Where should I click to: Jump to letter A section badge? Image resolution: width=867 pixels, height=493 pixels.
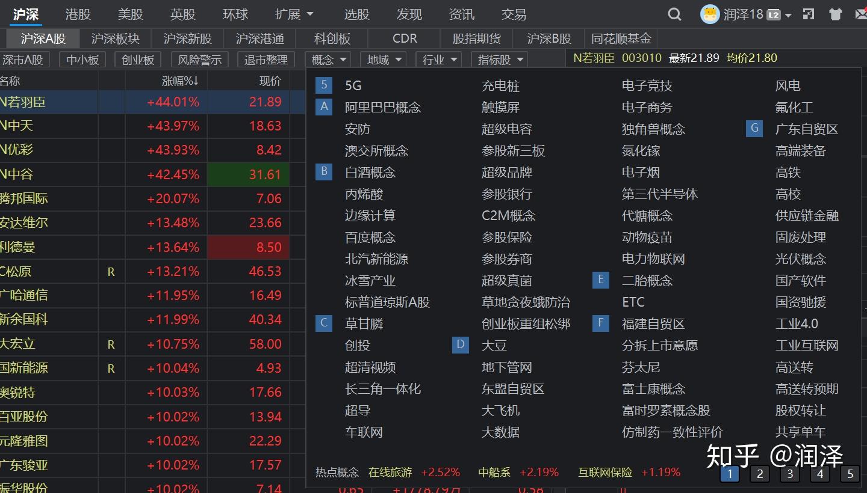(324, 106)
